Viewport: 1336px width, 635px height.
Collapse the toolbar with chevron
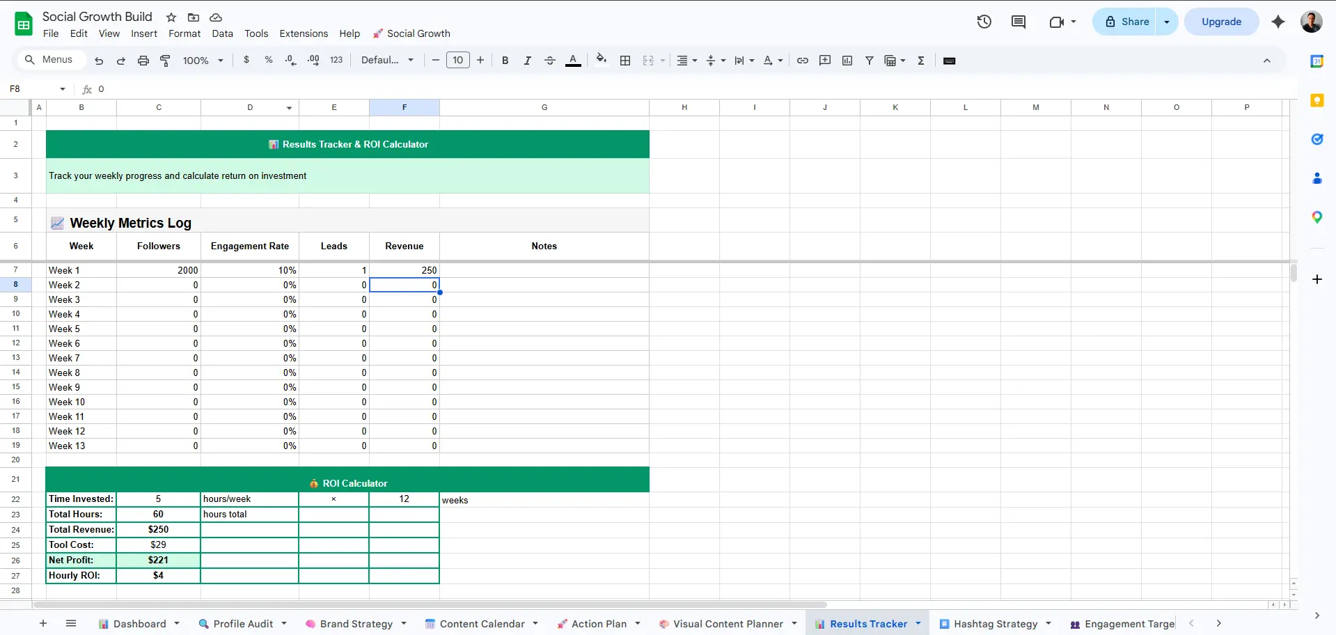click(1267, 61)
